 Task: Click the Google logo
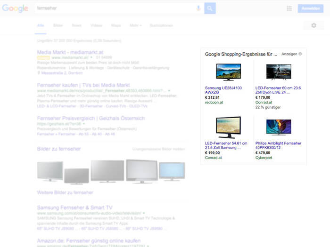click(15, 8)
